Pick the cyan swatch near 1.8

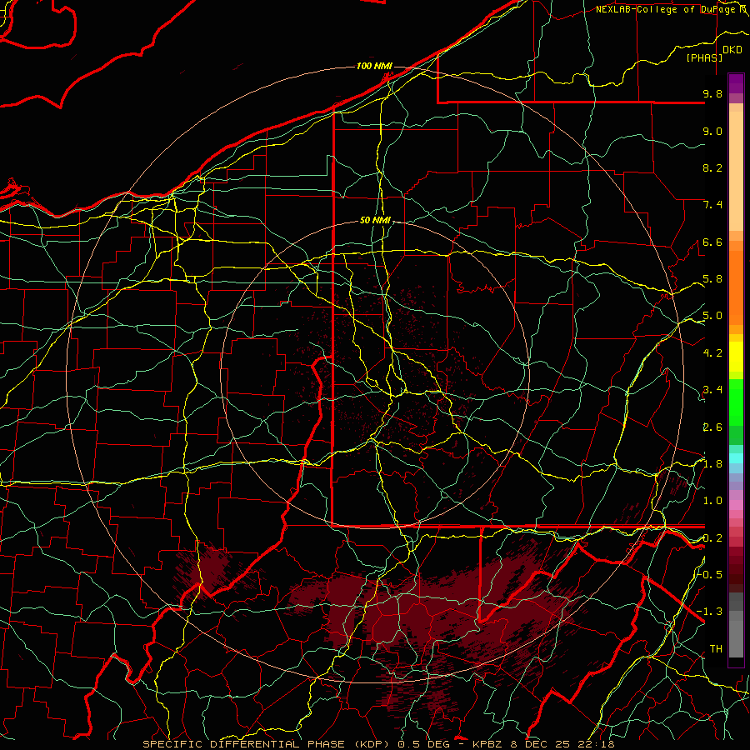point(736,458)
